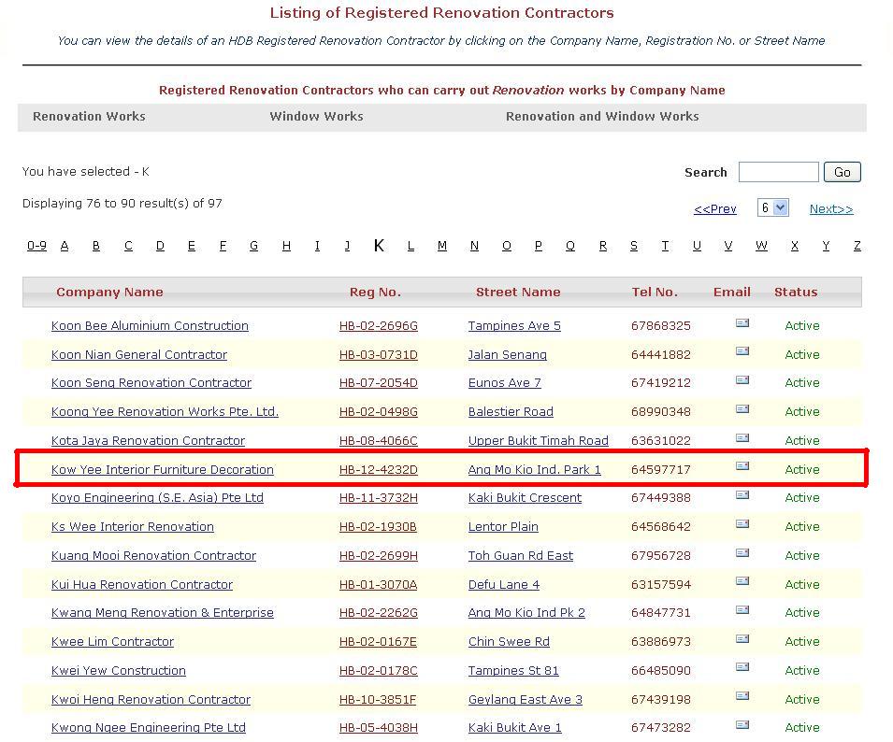This screenshot has width=893, height=742.
Task: Filter companies by letter M
Action: 442,246
